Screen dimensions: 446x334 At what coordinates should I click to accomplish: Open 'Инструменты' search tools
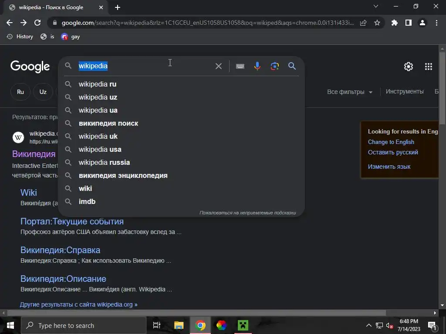point(405,91)
